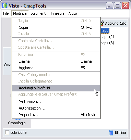
Task: Refresh with the Aggiorna menu entry
Action: [x=56, y=68]
